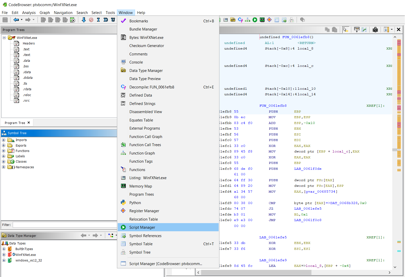Click the green play Script Manager toolbar icon

pos(255,20)
